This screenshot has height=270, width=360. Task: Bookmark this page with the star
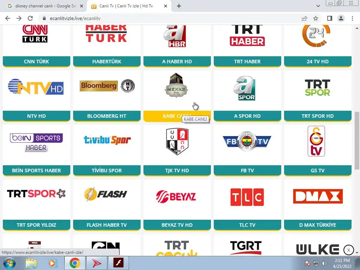[316, 18]
